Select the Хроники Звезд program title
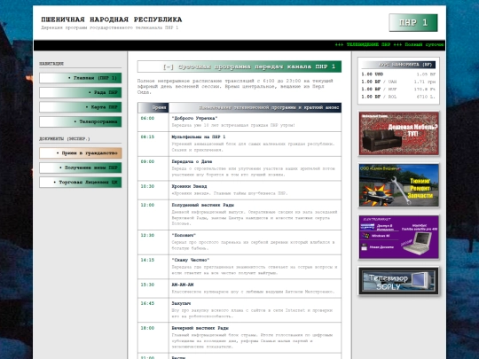 (189, 186)
